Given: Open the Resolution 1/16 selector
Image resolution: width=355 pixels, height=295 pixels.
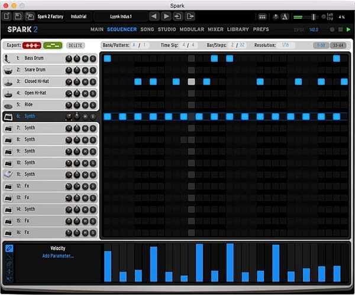Looking at the screenshot, I should tap(286, 45).
